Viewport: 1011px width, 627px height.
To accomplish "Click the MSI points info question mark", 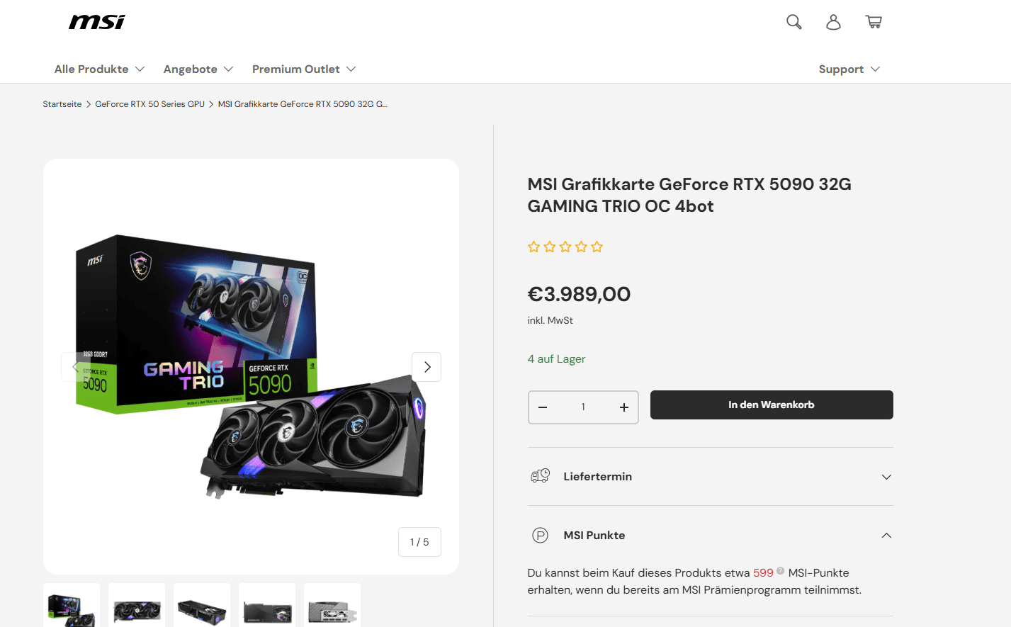I will [x=780, y=570].
